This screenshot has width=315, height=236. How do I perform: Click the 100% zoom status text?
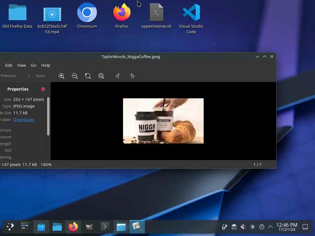point(46,165)
